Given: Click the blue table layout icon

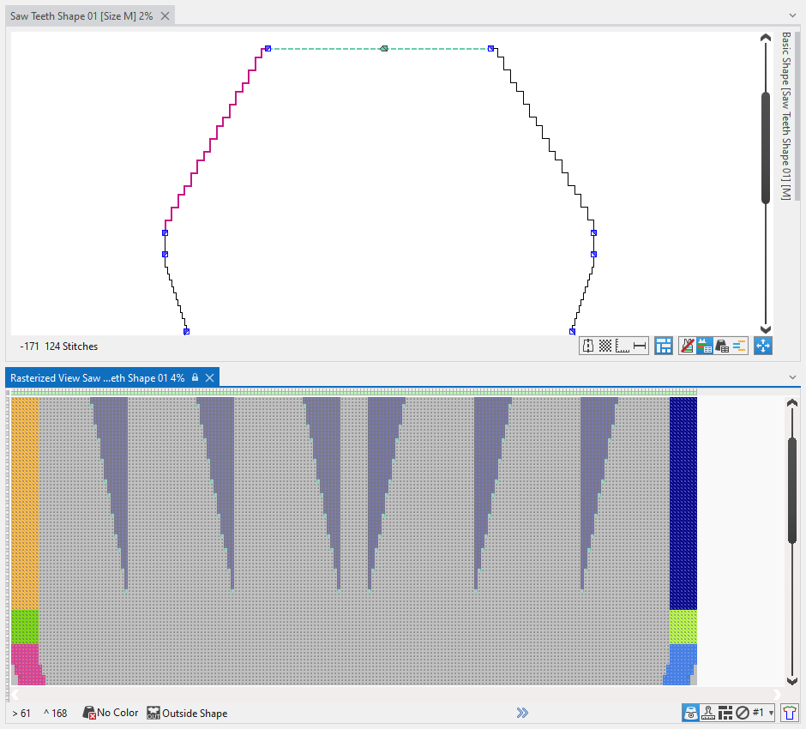Looking at the screenshot, I should (x=664, y=346).
